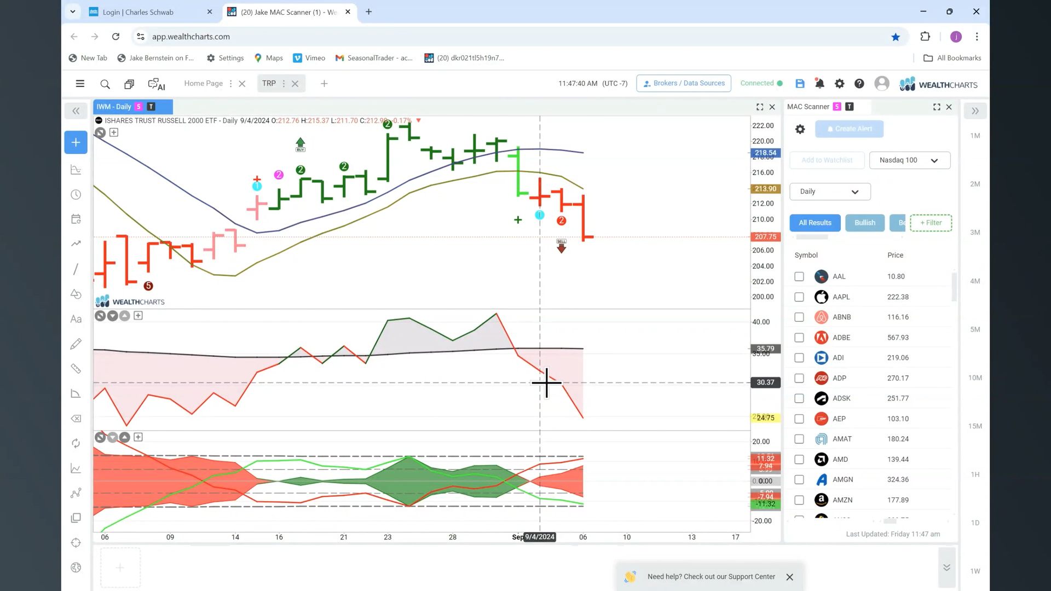Tick the ADI checkbox
Screen dimensions: 1051x591
tap(799, 358)
